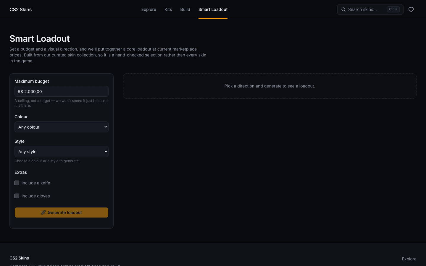Click the search magnifier icon
This screenshot has width=426, height=266.
tap(343, 9)
